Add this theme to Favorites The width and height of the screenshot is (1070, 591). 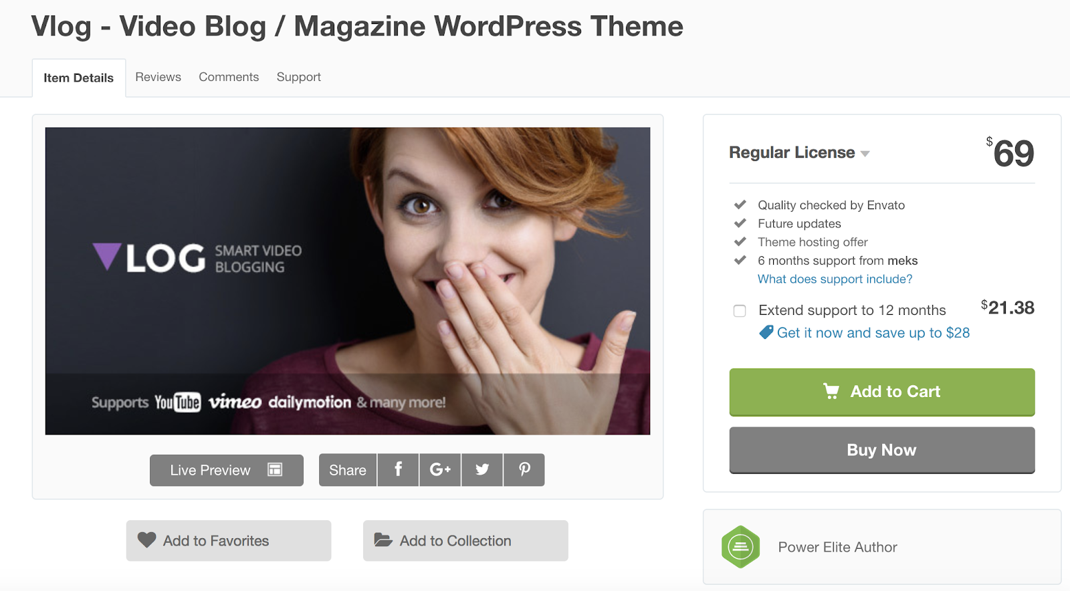(229, 541)
